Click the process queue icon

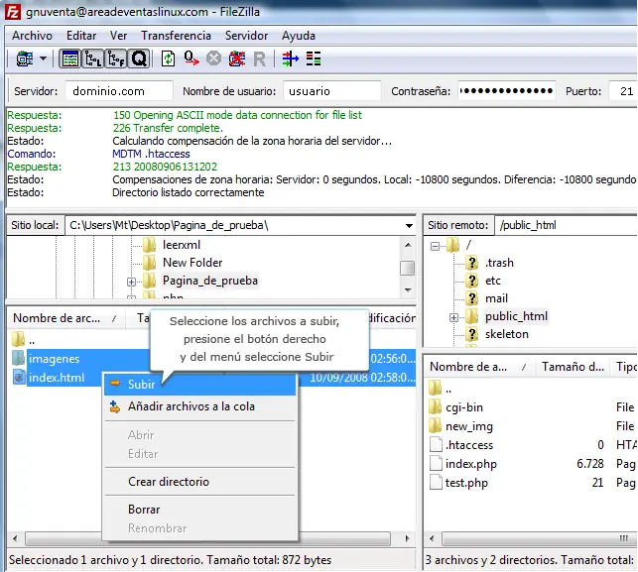coord(191,59)
